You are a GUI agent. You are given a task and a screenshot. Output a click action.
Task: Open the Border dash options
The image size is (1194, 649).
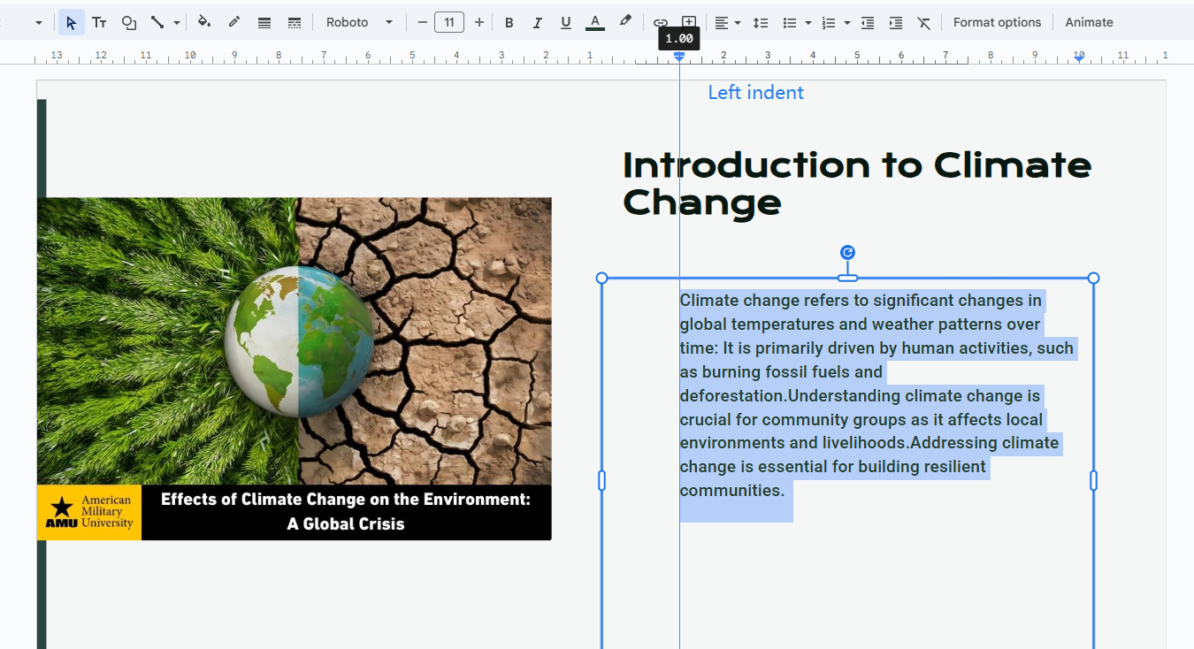(x=295, y=22)
